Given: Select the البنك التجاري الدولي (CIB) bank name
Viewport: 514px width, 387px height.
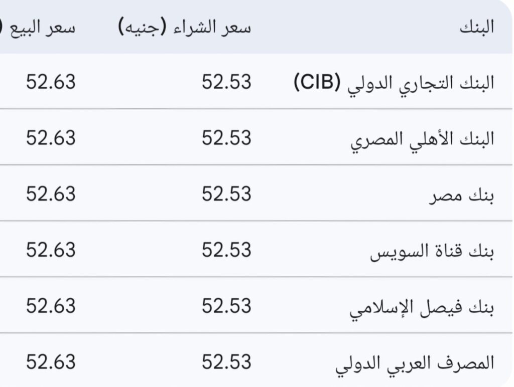Looking at the screenshot, I should pos(394,82).
